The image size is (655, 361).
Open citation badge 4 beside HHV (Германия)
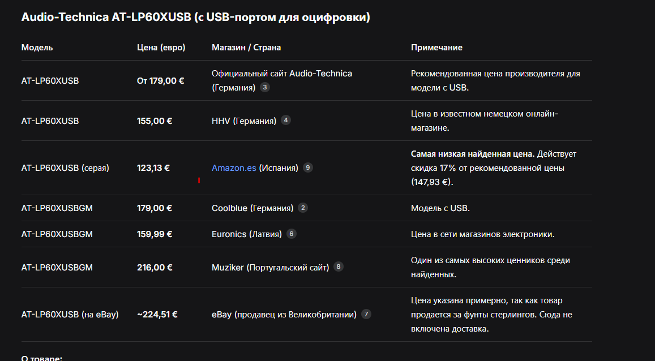286,120
